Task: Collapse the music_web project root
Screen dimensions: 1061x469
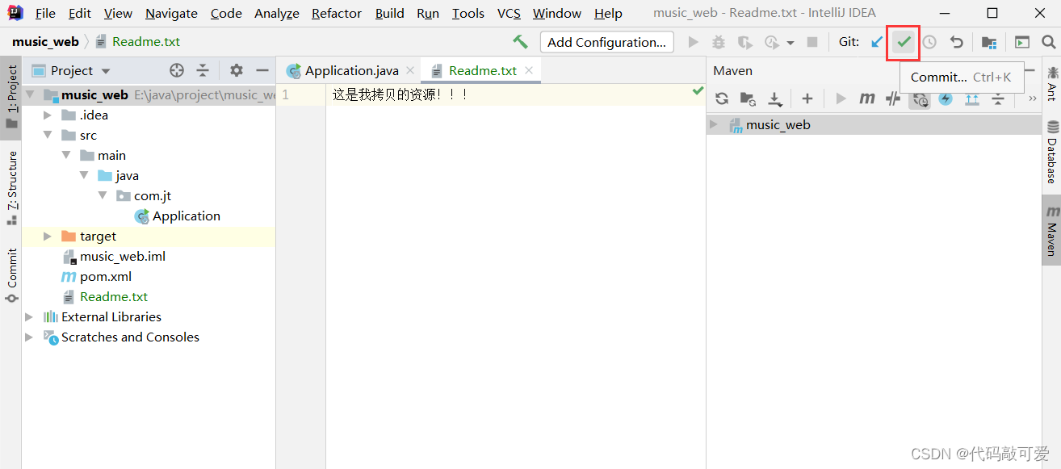Action: coord(31,94)
